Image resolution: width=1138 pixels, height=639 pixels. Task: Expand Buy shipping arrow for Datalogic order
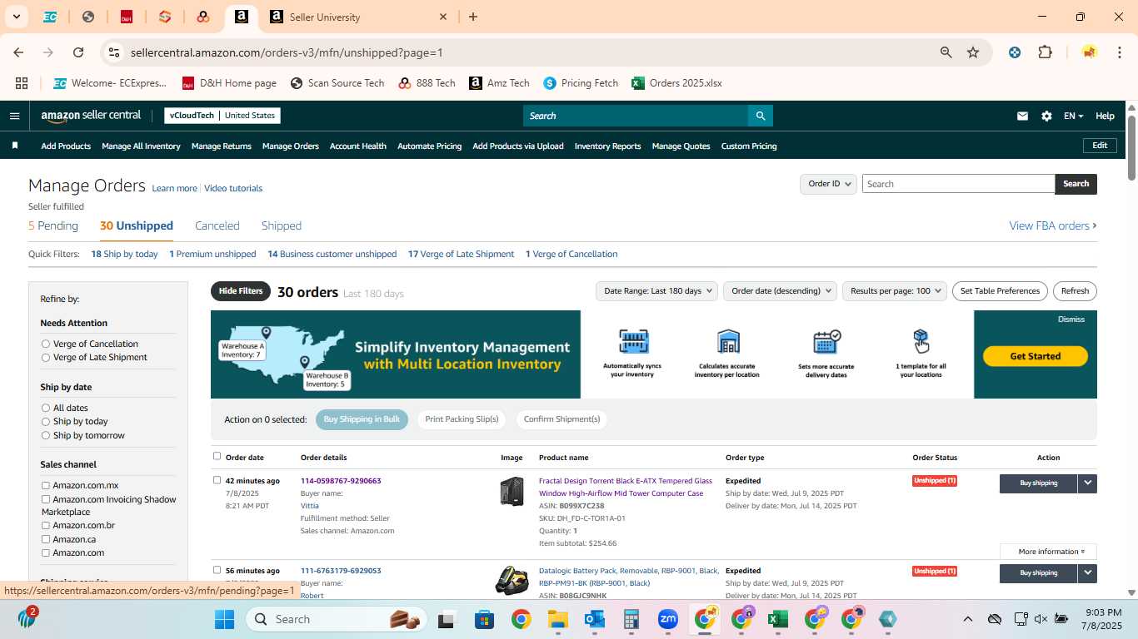click(x=1087, y=572)
